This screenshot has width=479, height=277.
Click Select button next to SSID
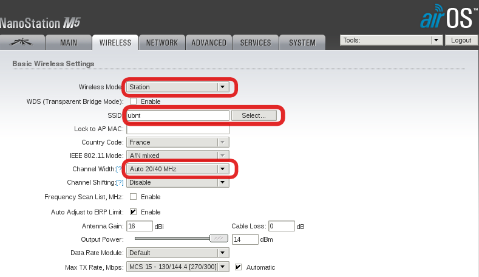[253, 115]
